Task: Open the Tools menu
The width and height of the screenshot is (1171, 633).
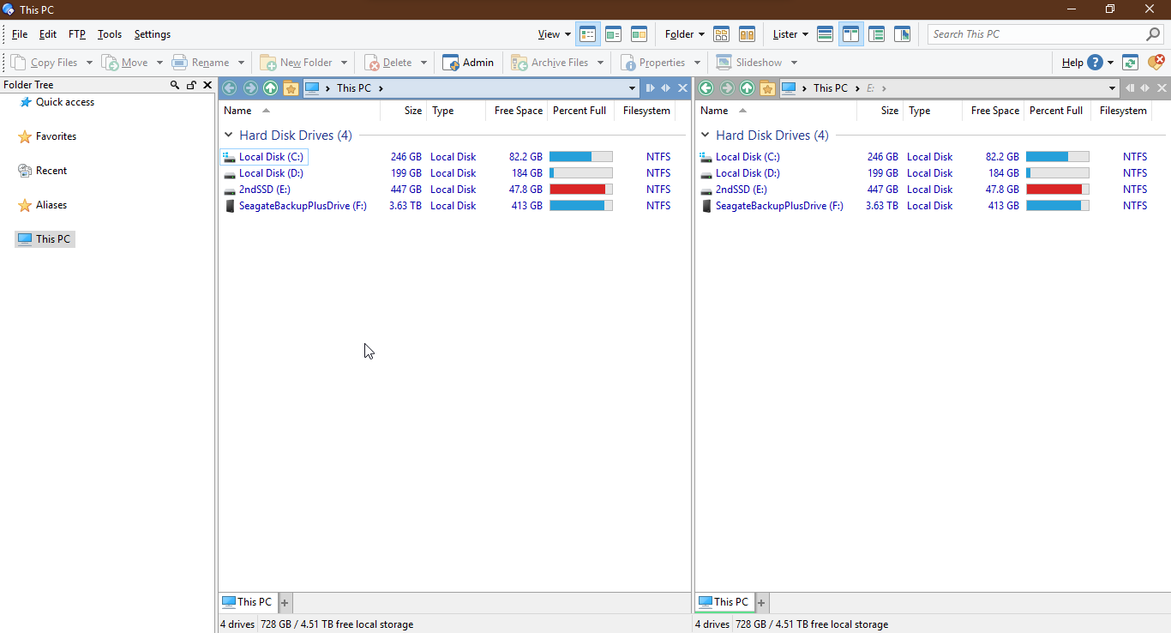Action: coord(110,34)
